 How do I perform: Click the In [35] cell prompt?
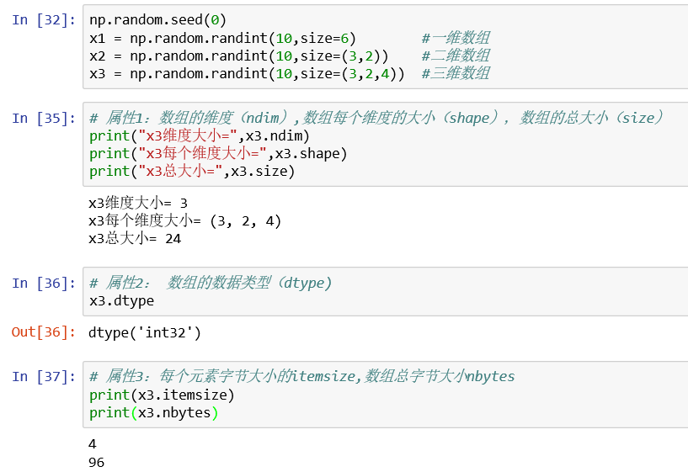(x=41, y=118)
